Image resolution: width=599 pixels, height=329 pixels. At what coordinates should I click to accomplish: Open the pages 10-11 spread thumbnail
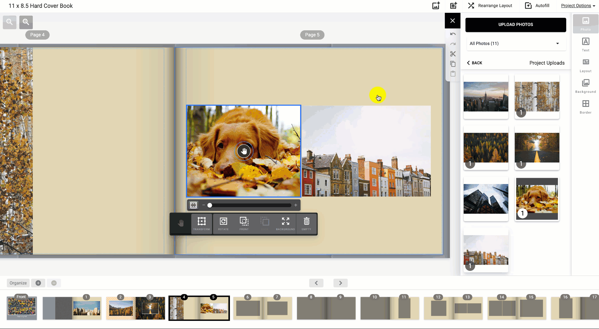390,308
